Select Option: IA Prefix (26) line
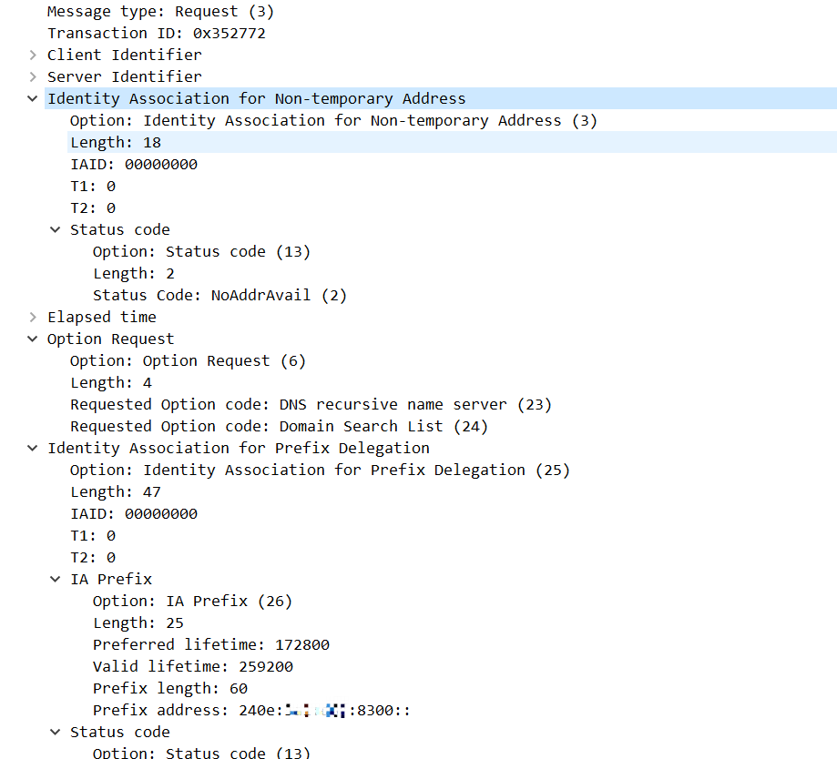This screenshot has height=759, width=837. 192,601
